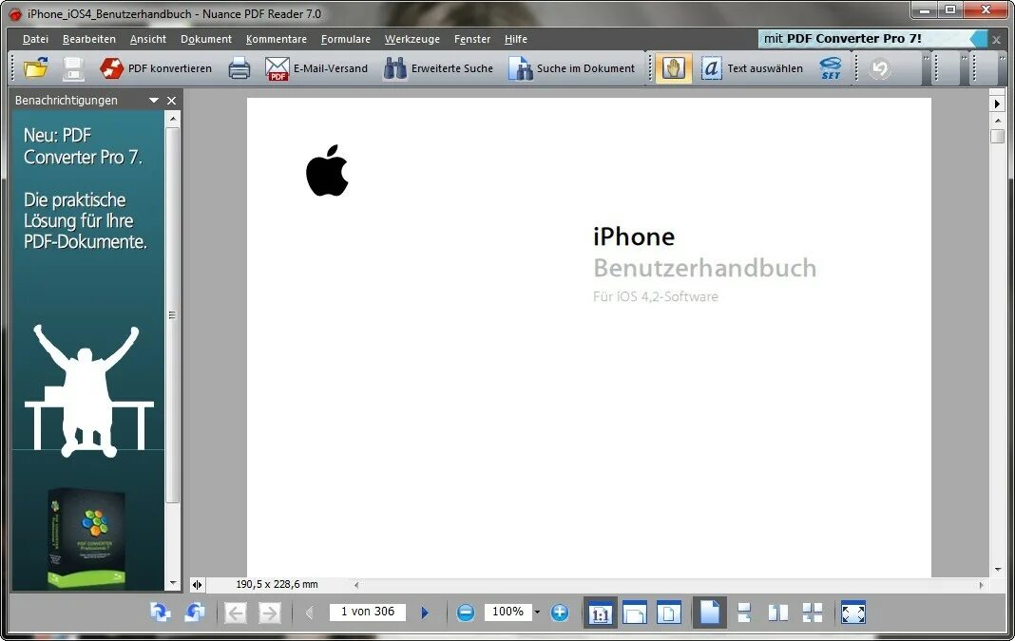This screenshot has height=641, width=1015.
Task: Print the document via printer icon
Action: pos(239,68)
